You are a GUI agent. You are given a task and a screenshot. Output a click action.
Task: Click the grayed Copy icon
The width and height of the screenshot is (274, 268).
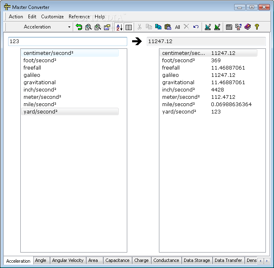click(x=149, y=27)
